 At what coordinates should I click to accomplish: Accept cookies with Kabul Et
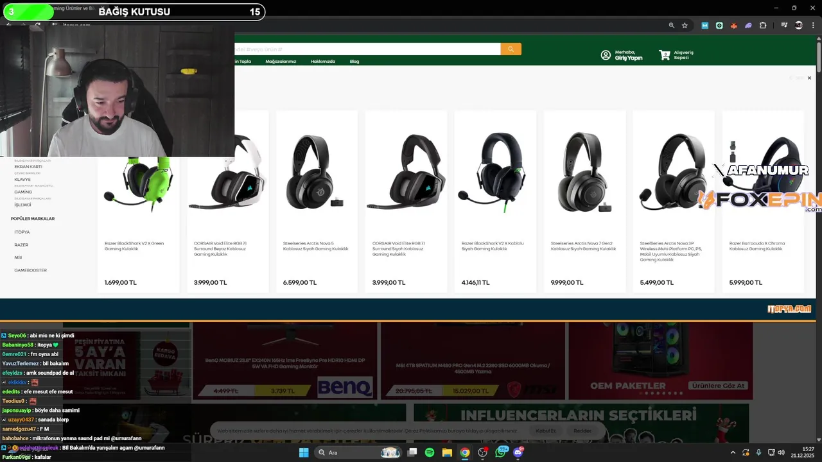point(546,431)
